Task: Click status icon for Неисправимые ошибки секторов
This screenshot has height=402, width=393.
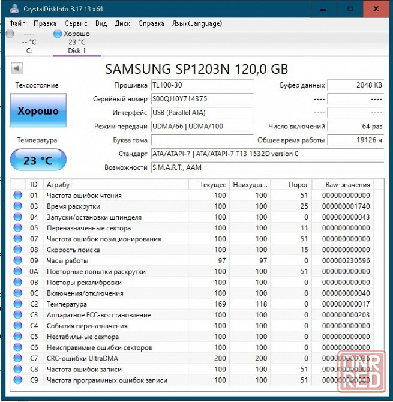Action: [x=17, y=347]
